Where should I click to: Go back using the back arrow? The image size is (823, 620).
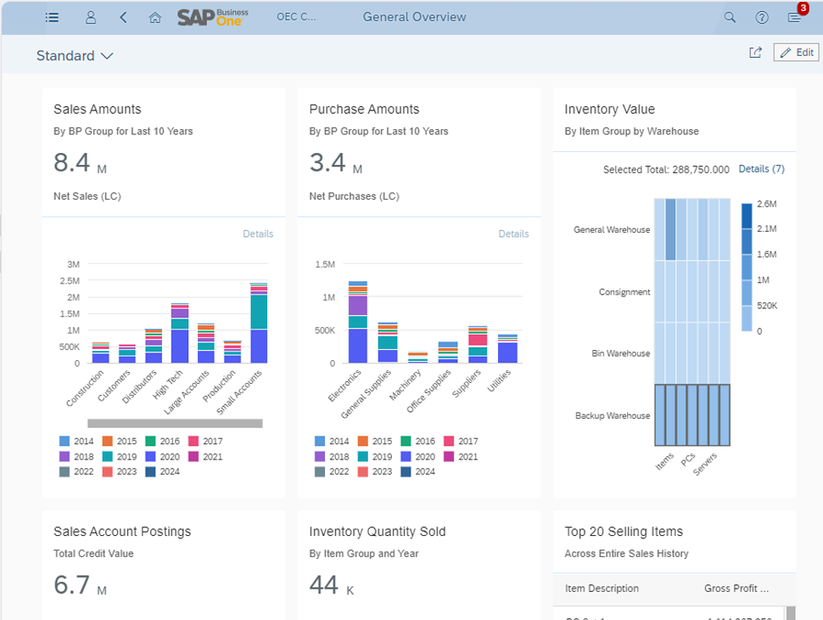pyautogui.click(x=123, y=17)
